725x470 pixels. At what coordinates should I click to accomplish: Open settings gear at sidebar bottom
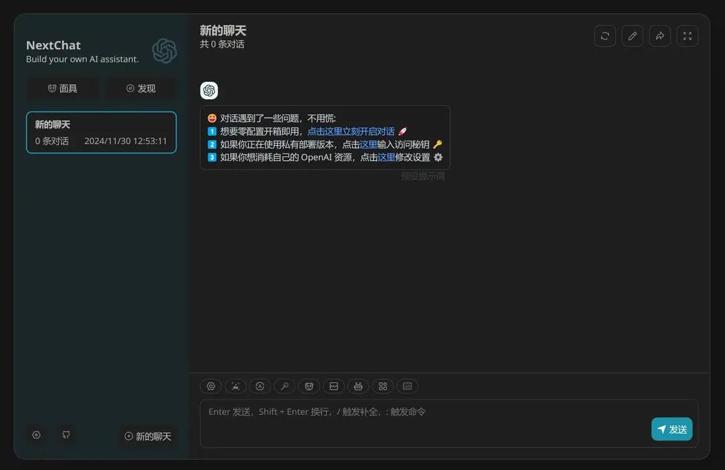[36, 434]
